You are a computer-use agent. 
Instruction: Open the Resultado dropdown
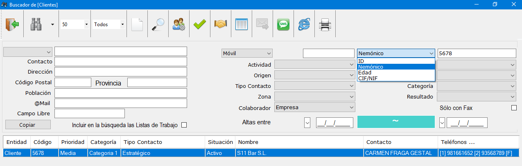tap(477, 96)
